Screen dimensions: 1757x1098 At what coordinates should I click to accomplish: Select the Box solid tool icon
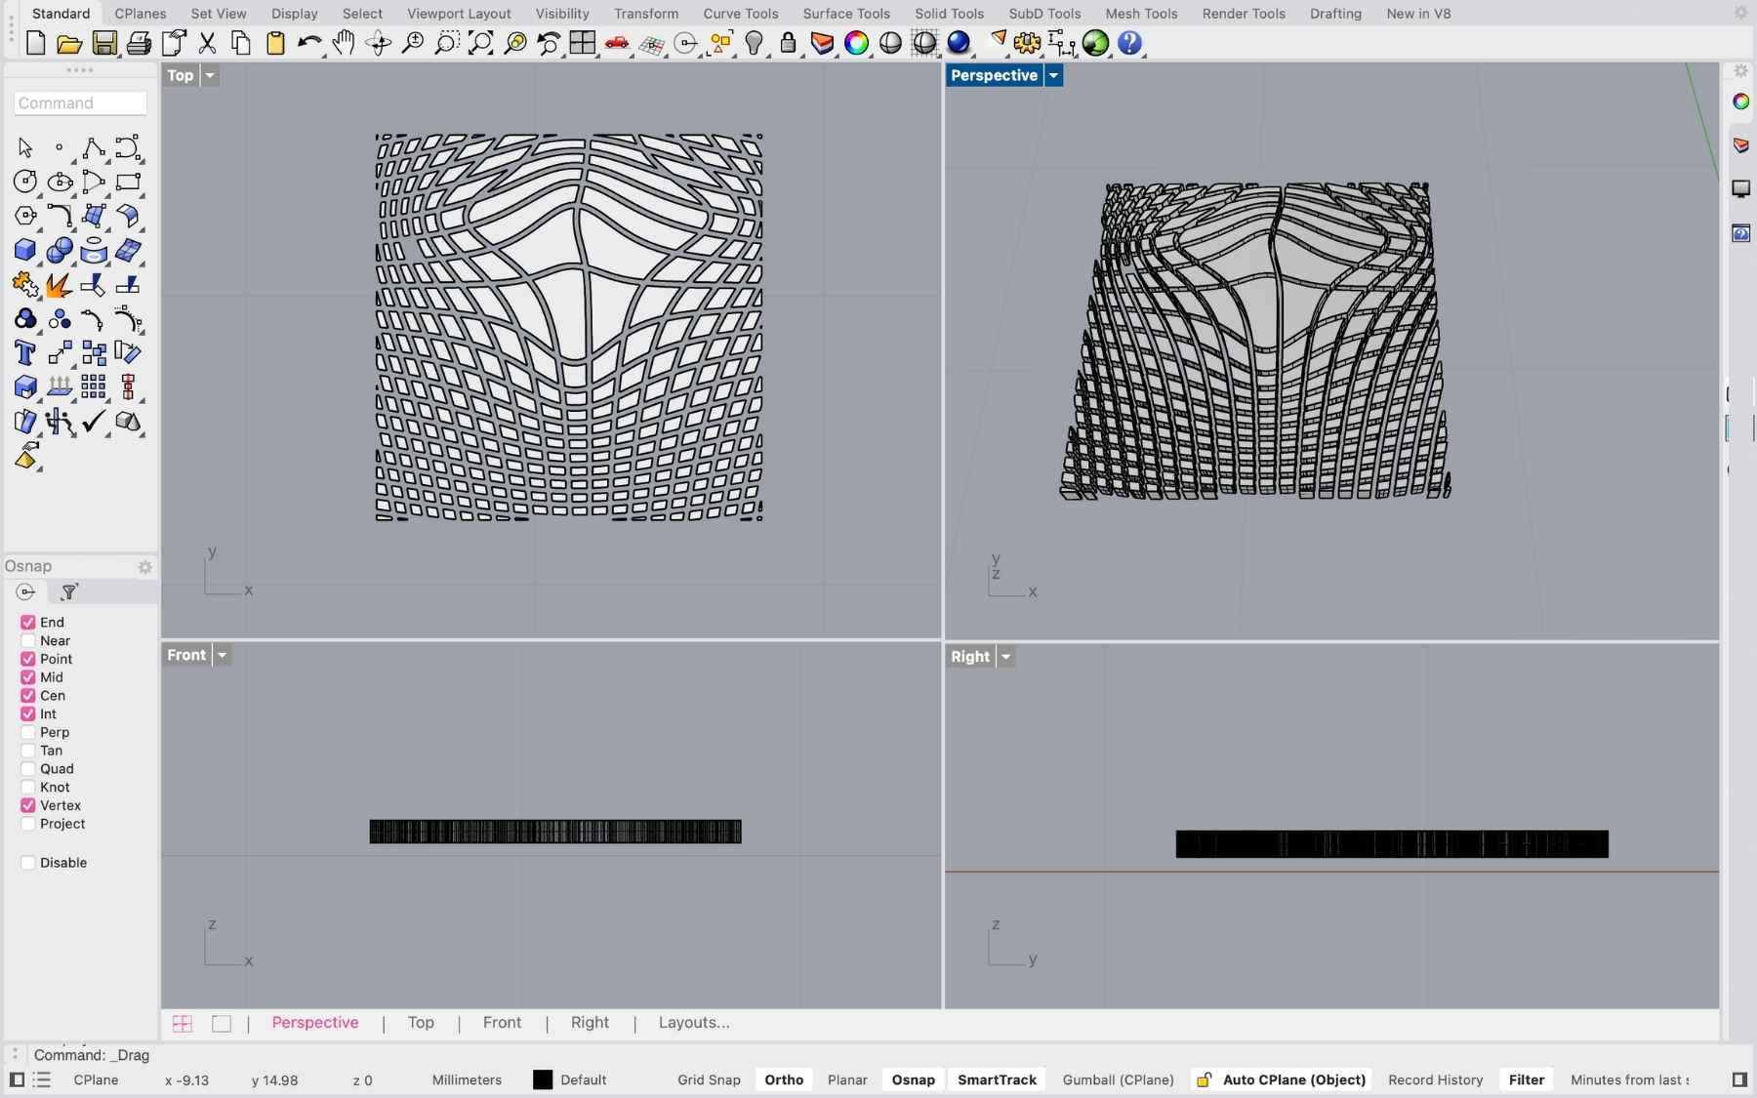click(25, 250)
